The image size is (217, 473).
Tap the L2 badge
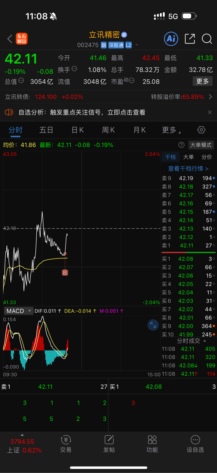pos(129,45)
